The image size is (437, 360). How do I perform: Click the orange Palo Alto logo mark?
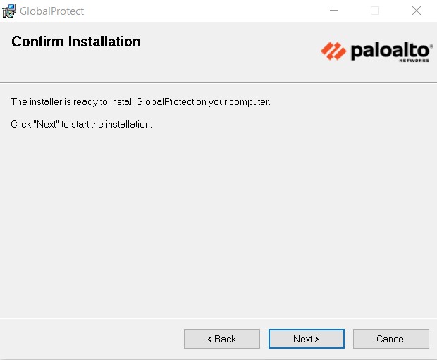click(333, 51)
